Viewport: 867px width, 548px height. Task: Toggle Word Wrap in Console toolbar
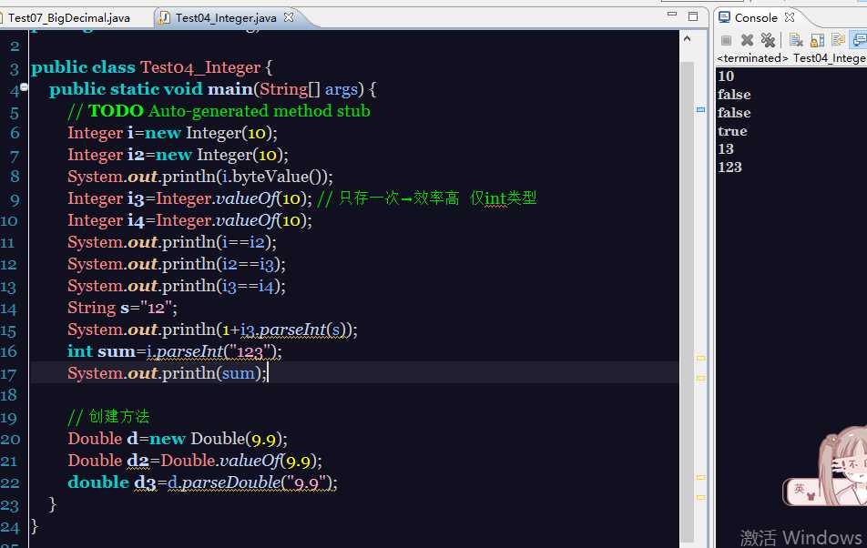point(838,40)
